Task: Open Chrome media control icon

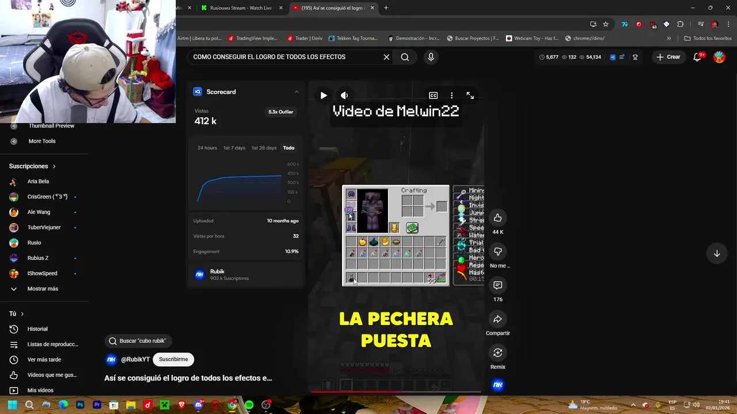Action: [x=701, y=24]
